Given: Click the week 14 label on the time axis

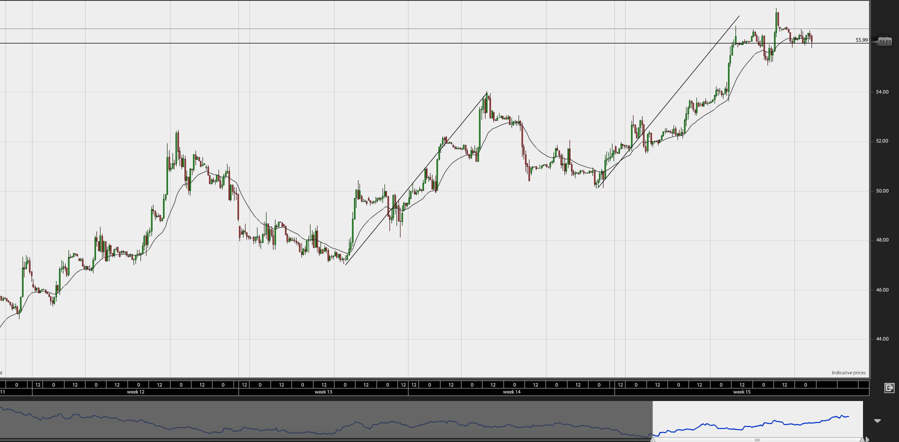Looking at the screenshot, I should [x=511, y=392].
